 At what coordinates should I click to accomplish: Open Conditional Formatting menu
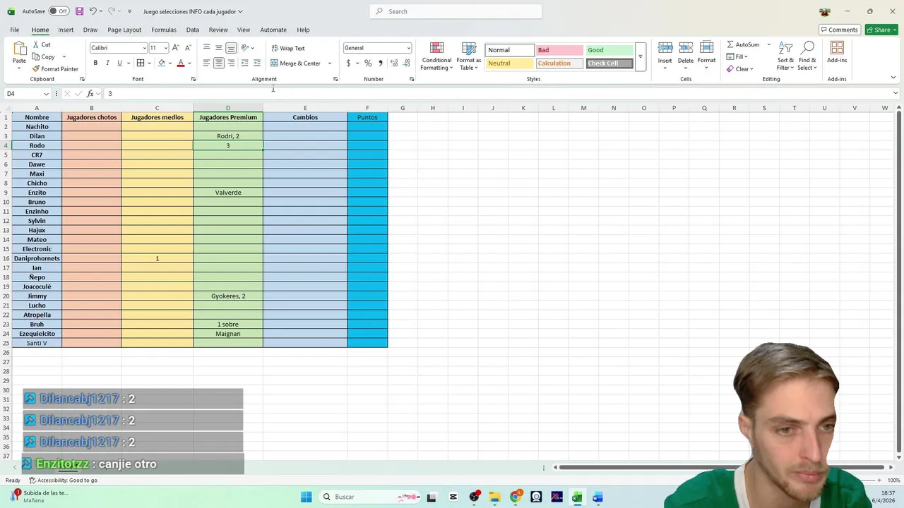pos(436,56)
